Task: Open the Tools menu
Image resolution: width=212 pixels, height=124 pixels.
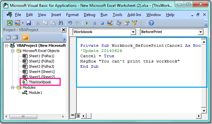Action: pos(117,15)
